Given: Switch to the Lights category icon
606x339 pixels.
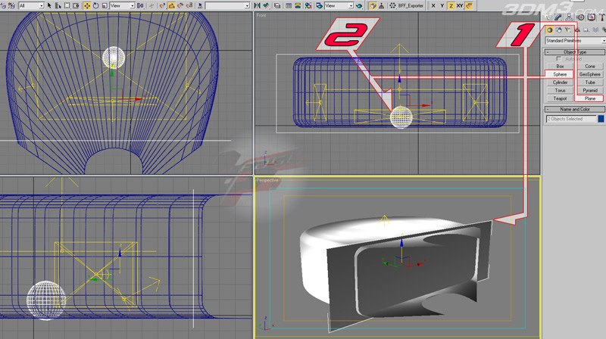Looking at the screenshot, I should [567, 30].
